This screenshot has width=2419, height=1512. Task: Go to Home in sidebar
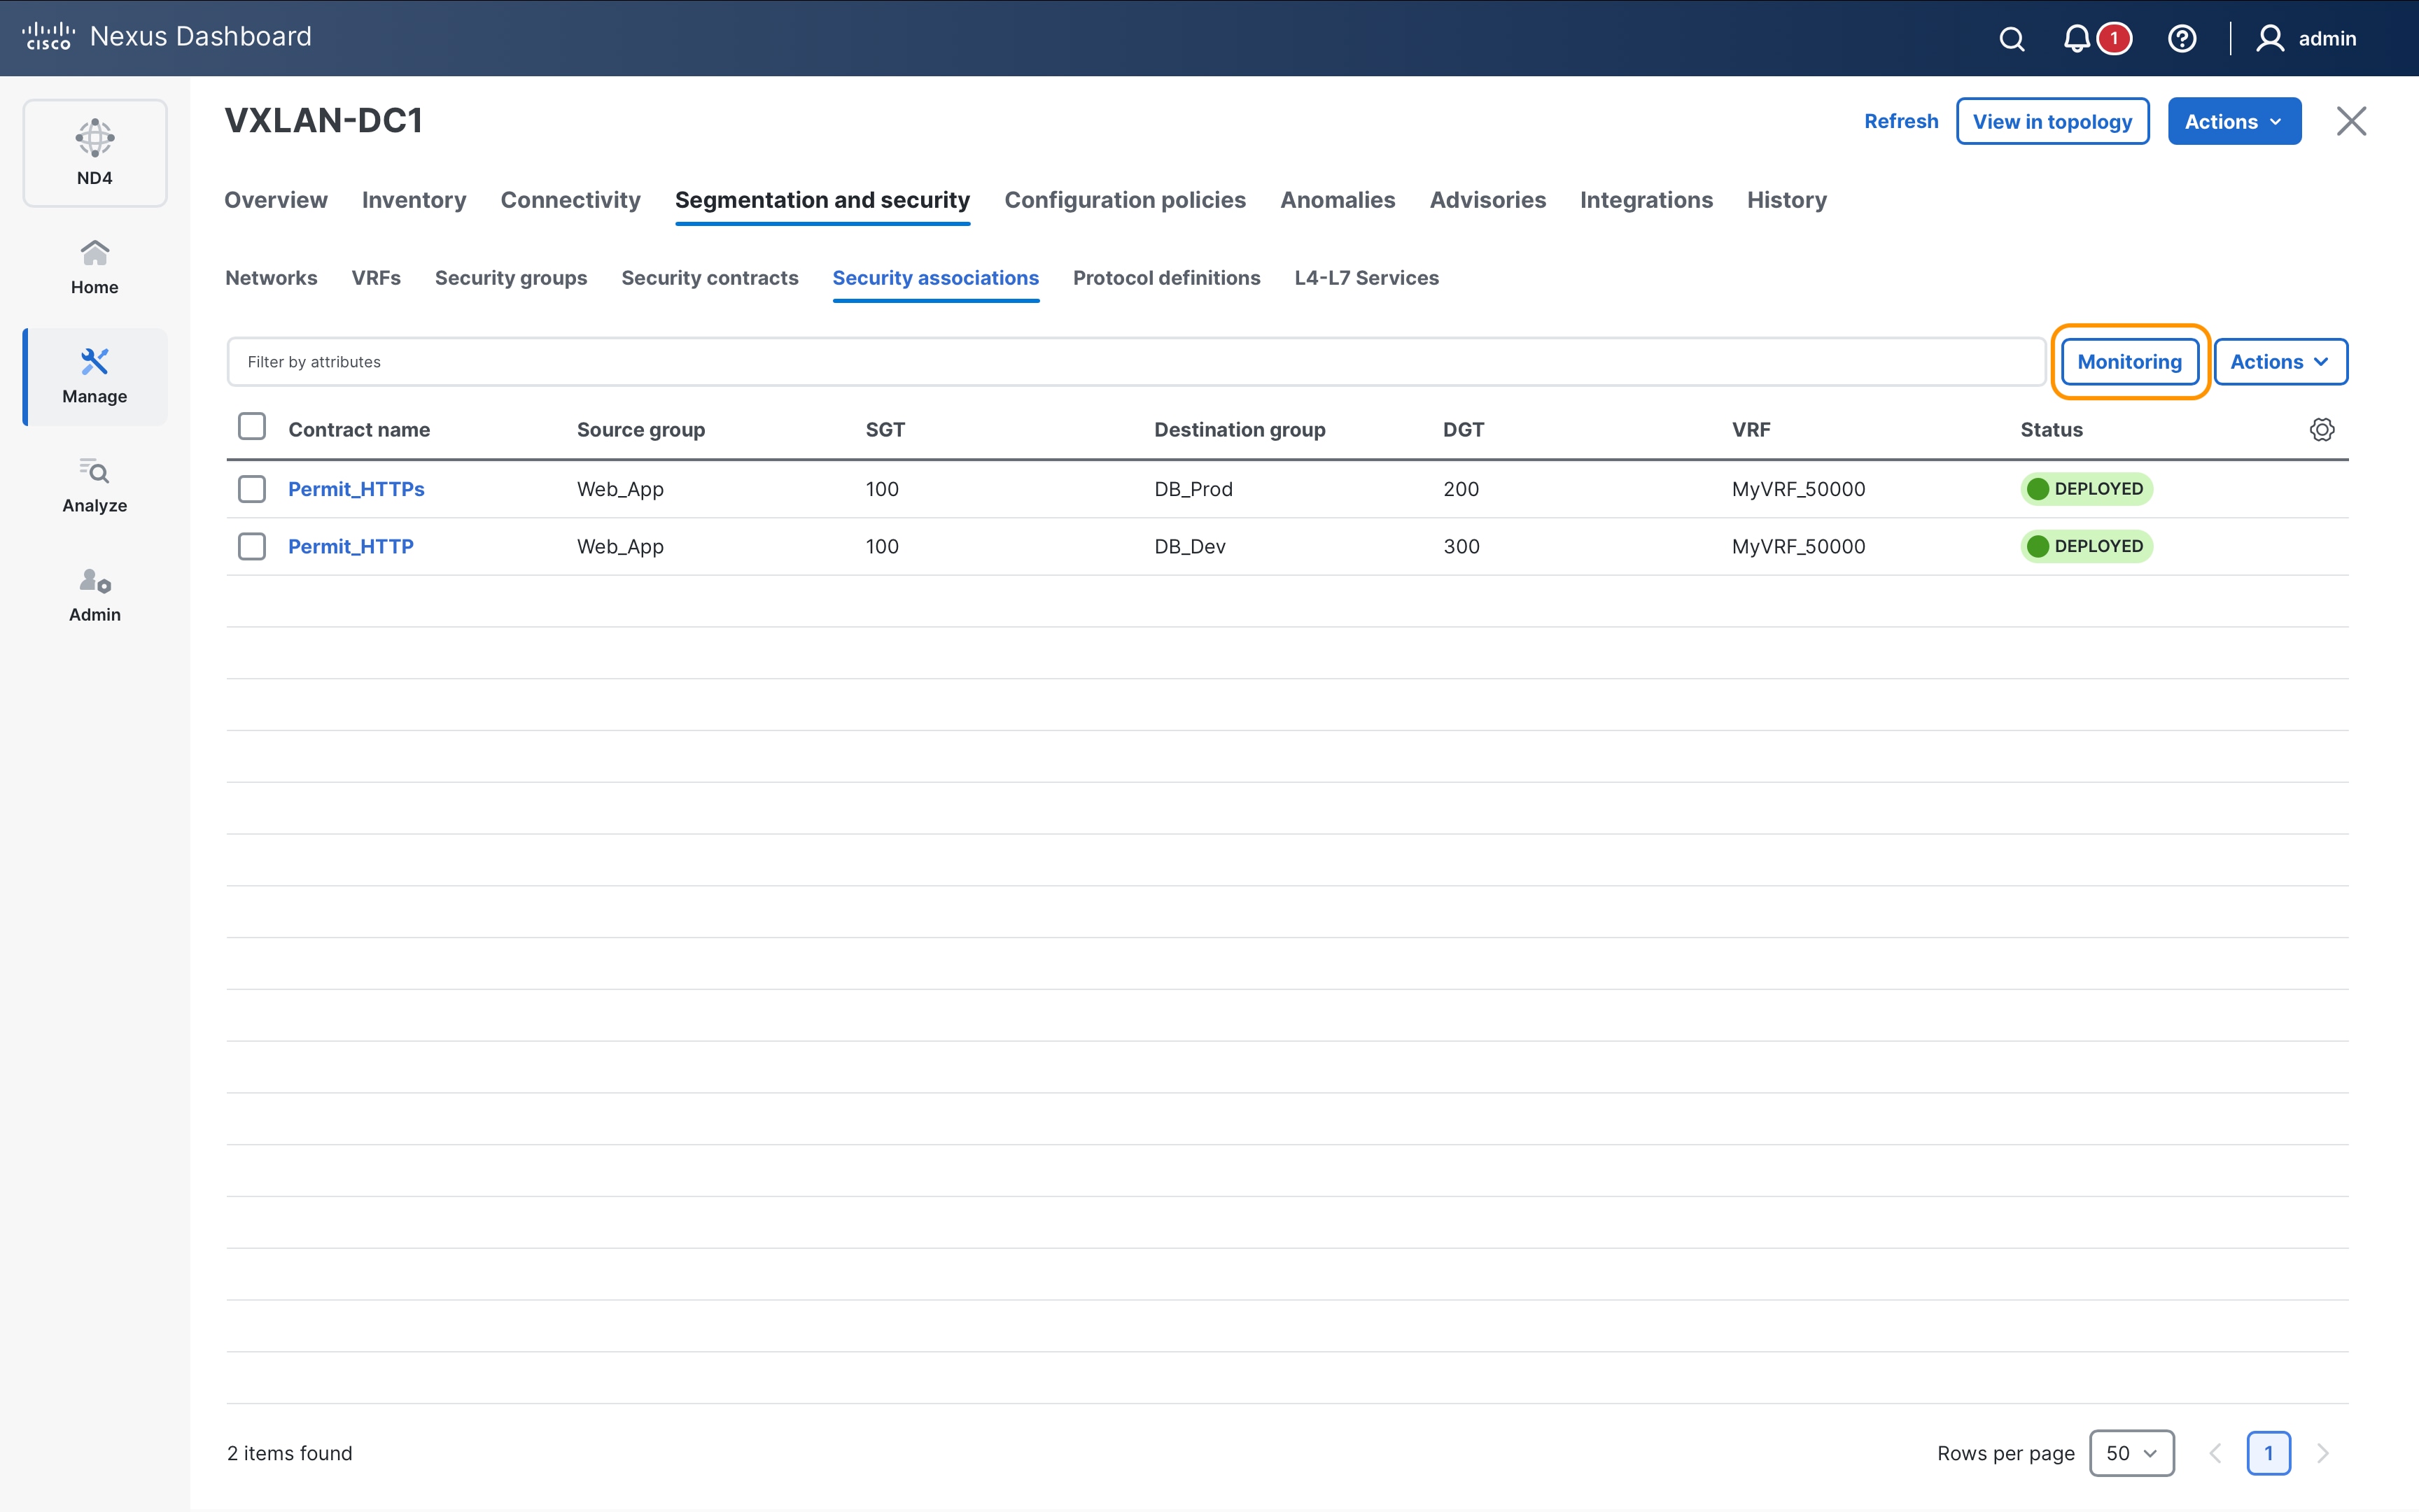point(95,267)
